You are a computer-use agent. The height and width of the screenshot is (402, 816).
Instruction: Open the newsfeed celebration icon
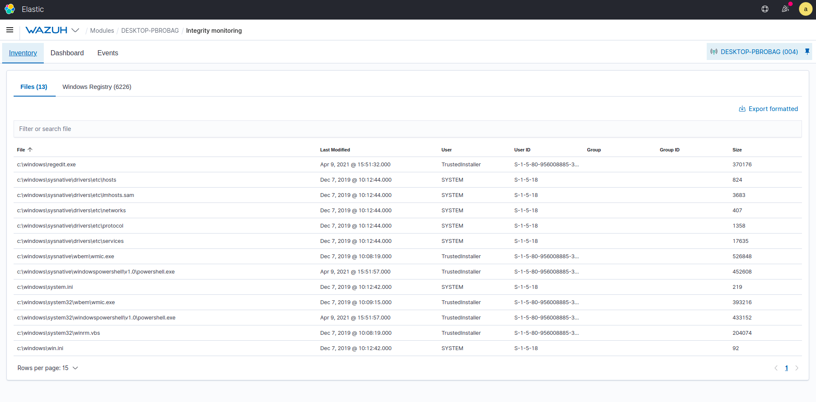pos(785,9)
